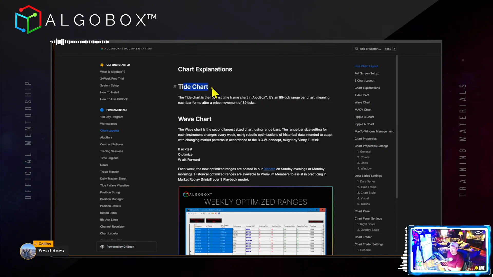
Task: Jump to Chart Trader Settings section
Action: coord(369,244)
